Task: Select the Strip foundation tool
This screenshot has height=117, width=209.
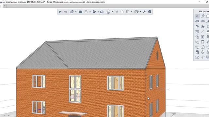Action: click(x=202, y=26)
